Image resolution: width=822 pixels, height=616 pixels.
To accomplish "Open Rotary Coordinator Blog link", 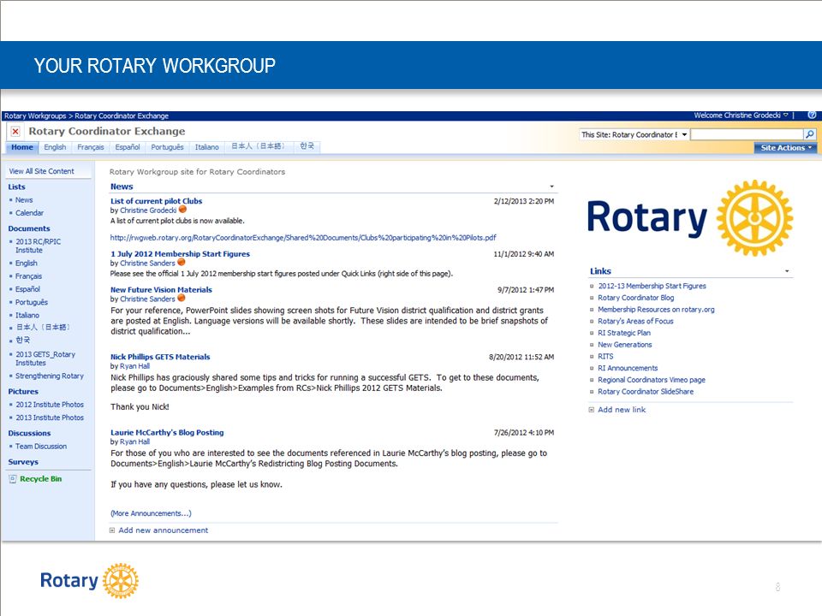I will [636, 298].
